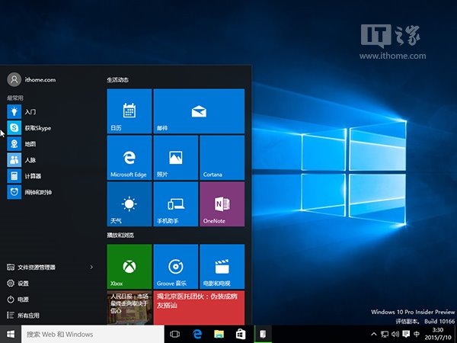
Task: Switch the 中 input method indicator
Action: 417,335
